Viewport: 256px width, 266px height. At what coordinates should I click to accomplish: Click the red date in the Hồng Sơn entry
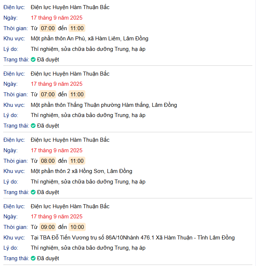pos(57,150)
